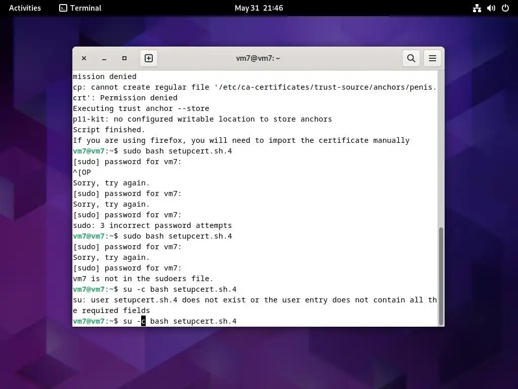This screenshot has width=518, height=389.
Task: Click the 'su: user setupcert.sh.4 does not exist' line
Action: click(x=255, y=300)
